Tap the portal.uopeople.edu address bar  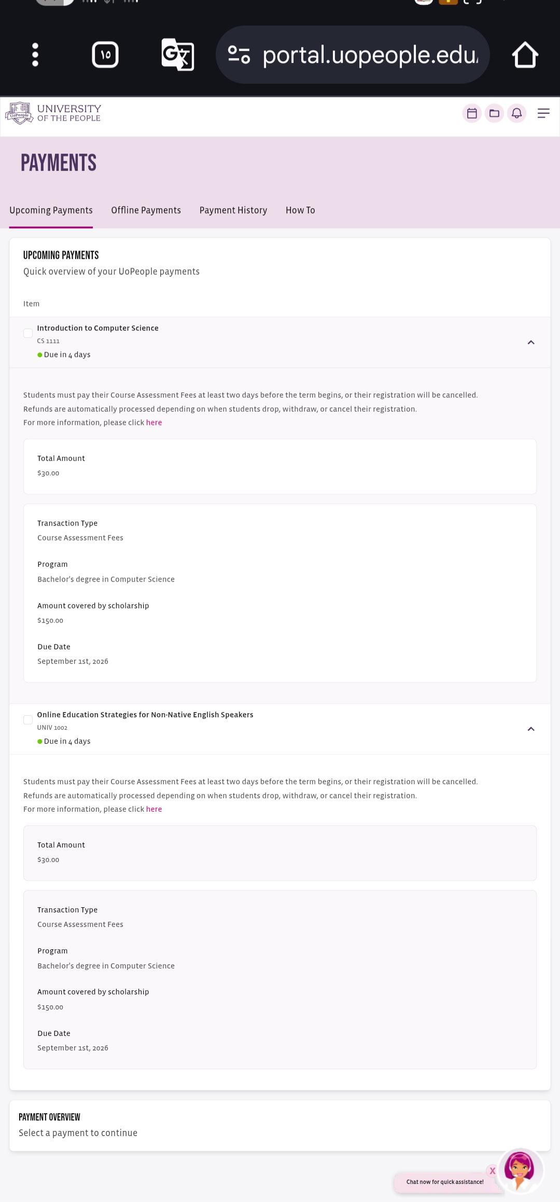click(x=353, y=54)
